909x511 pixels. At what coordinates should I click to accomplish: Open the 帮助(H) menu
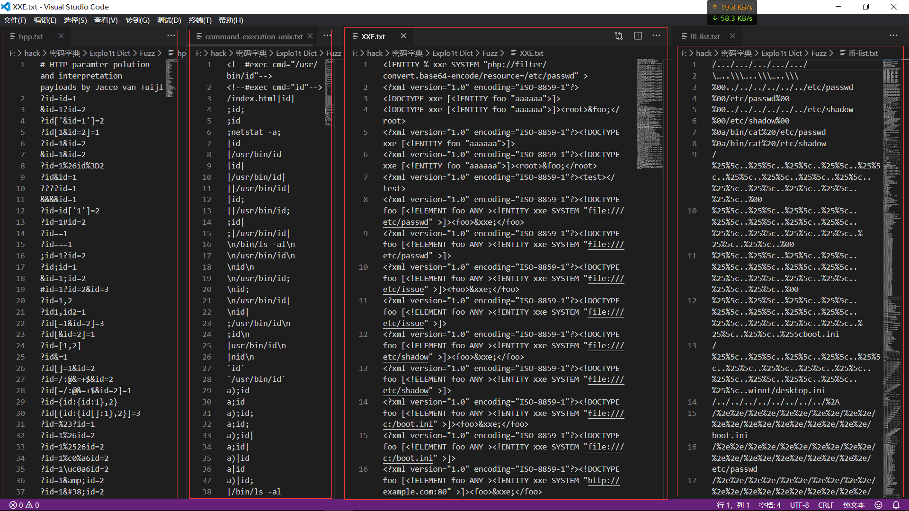[x=231, y=20]
